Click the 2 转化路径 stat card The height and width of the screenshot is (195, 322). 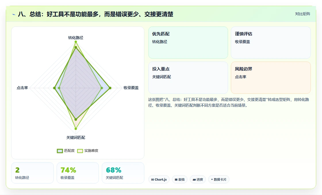point(32,173)
